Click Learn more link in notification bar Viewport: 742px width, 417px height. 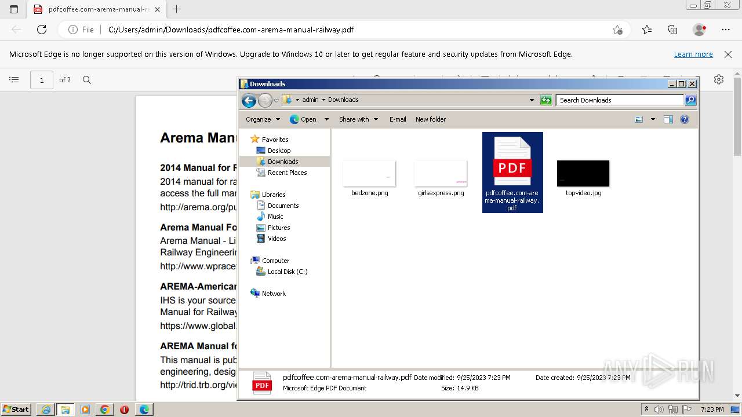click(x=693, y=54)
